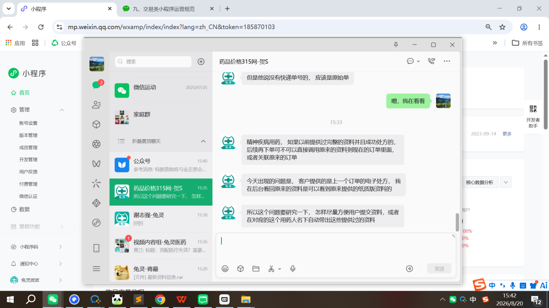Viewport: 549px width, 308px height.
Task: Click the microphone voice input icon
Action: coord(293,269)
